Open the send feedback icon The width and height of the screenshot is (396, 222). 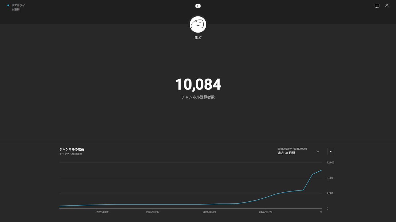377,6
